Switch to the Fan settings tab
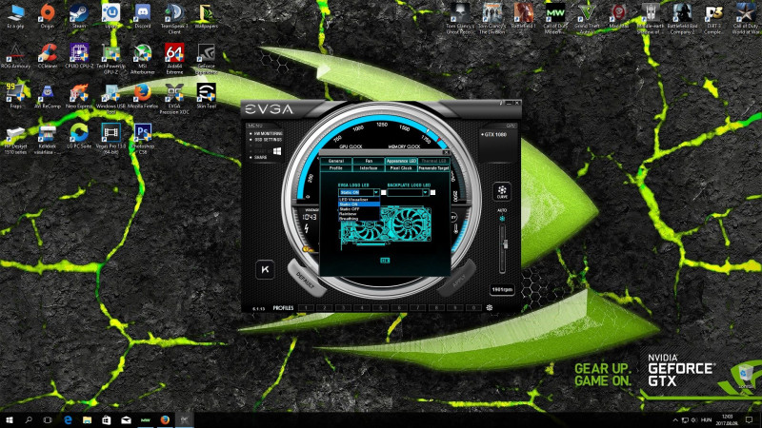The height and width of the screenshot is (428, 762). (x=369, y=161)
